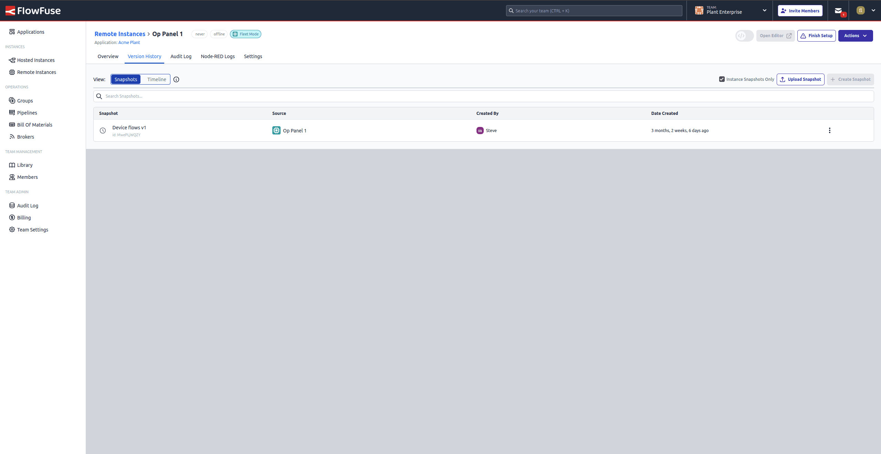The height and width of the screenshot is (454, 881).
Task: Expand the user profile menu chevron
Action: 873,10
